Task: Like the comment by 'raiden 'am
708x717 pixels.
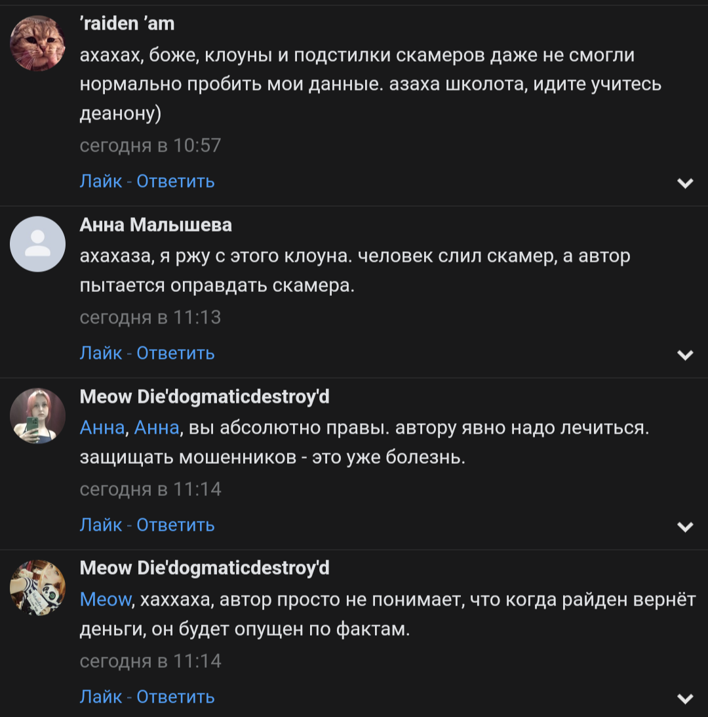Action: [x=100, y=181]
